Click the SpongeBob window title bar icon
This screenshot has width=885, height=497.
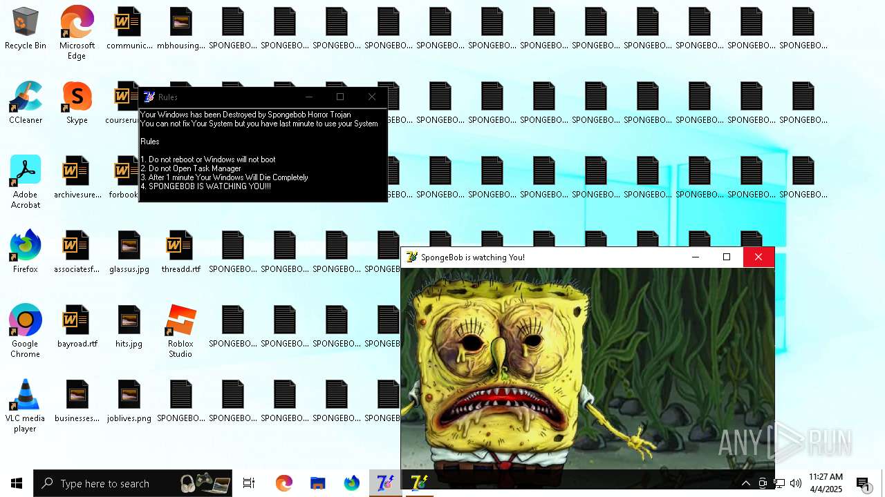coord(412,257)
